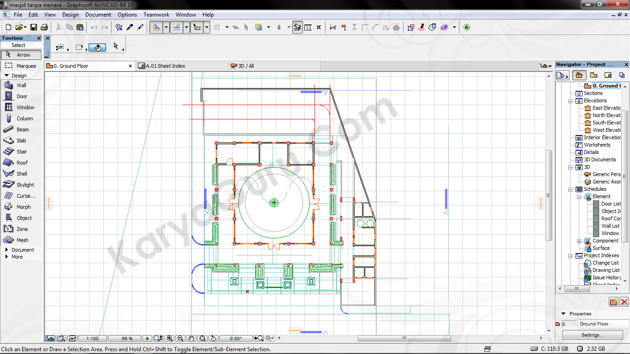Switch to the A.01 Sheet Index tab
630x354 pixels.
click(x=165, y=66)
